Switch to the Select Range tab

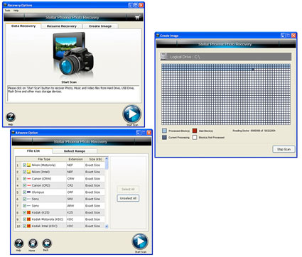pos(75,151)
